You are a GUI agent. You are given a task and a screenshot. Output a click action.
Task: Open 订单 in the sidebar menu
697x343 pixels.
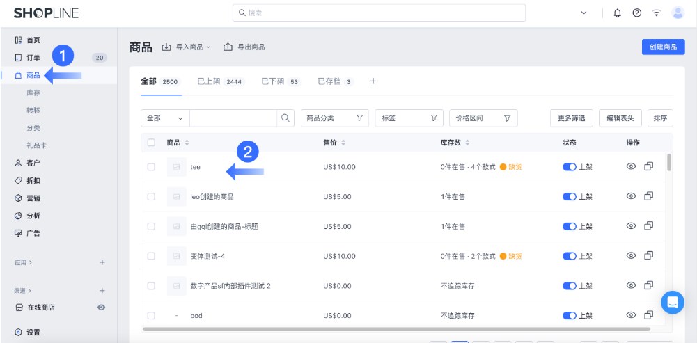tap(33, 58)
